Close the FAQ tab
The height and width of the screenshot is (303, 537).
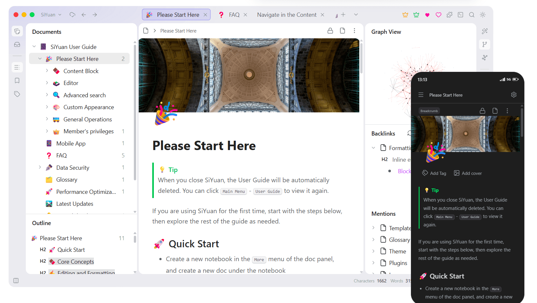245,15
